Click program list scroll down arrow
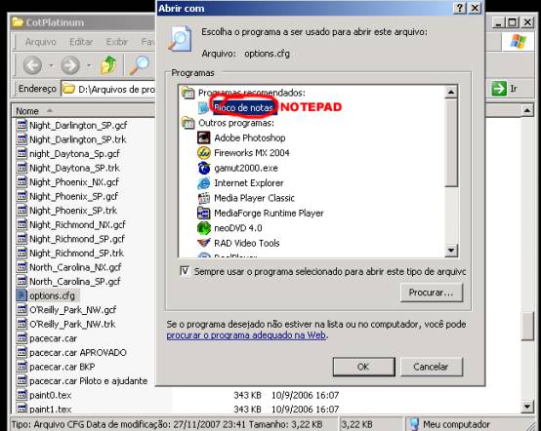This screenshot has height=431, width=541. [x=451, y=251]
